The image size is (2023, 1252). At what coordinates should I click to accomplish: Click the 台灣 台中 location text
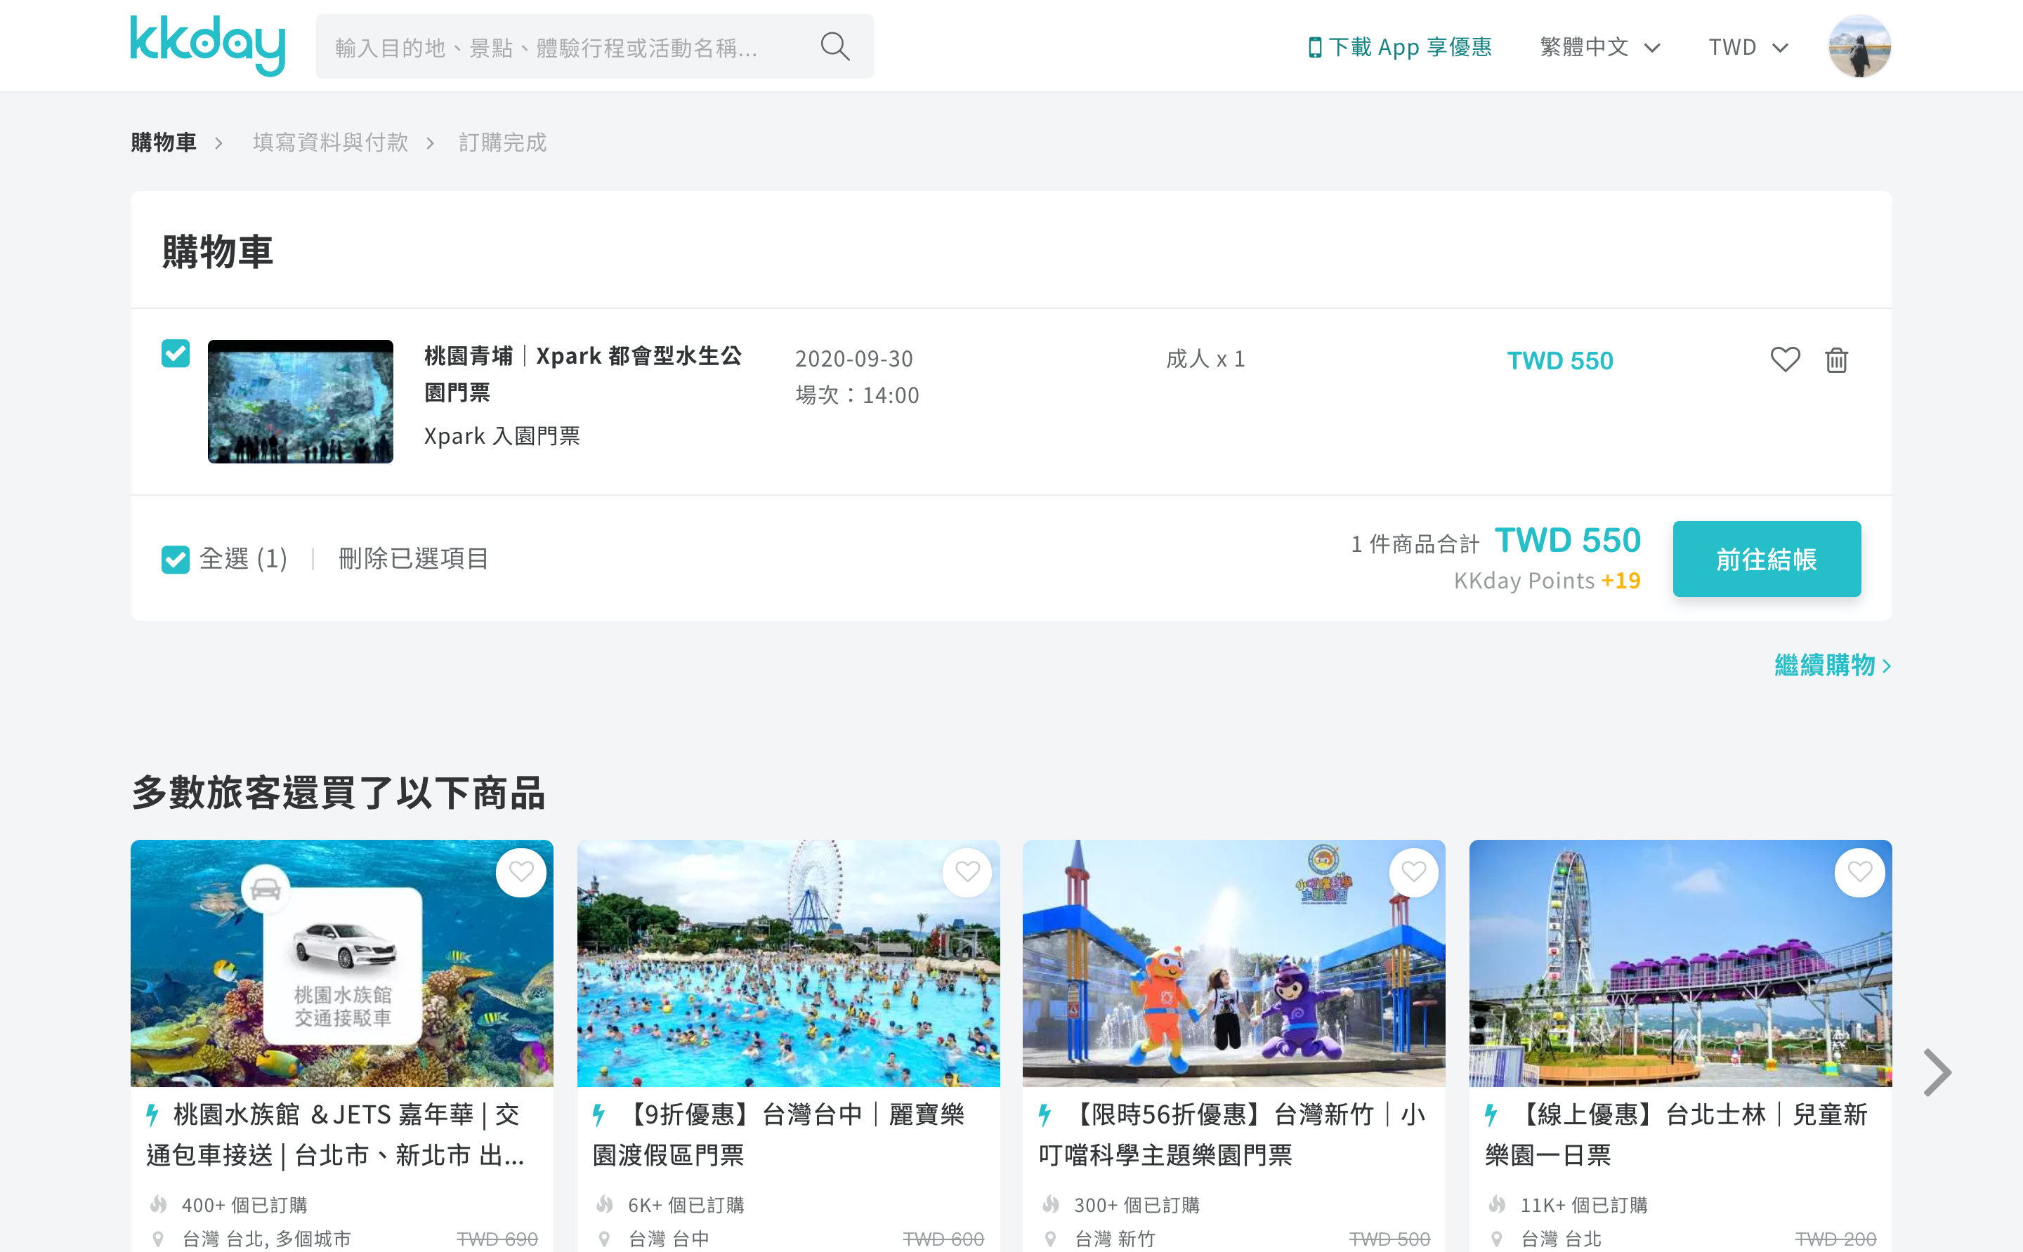tap(668, 1239)
